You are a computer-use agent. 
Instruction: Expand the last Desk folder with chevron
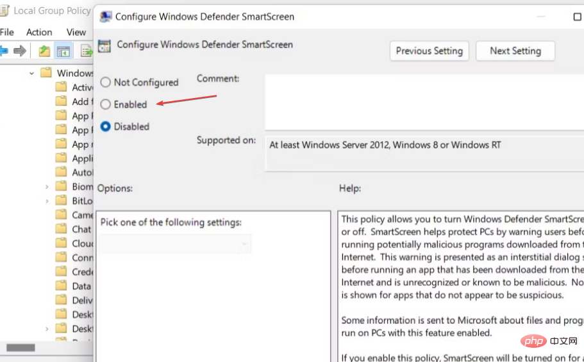pyautogui.click(x=47, y=329)
